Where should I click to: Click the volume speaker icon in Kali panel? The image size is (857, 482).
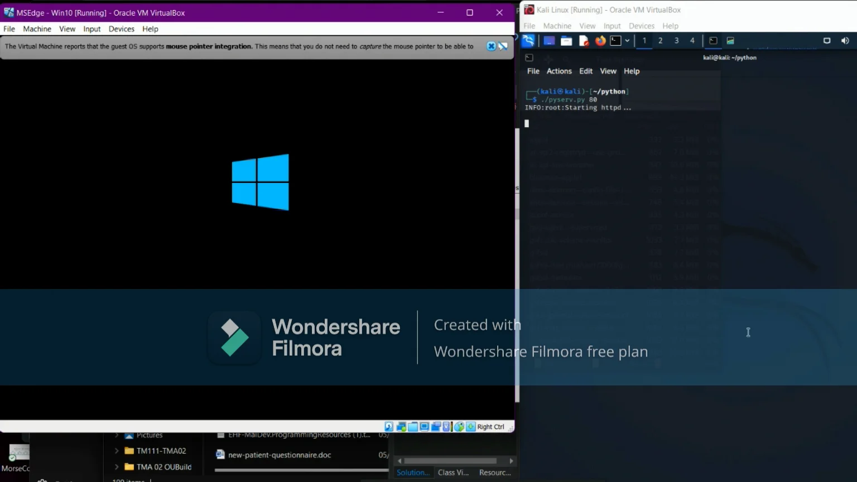point(845,41)
